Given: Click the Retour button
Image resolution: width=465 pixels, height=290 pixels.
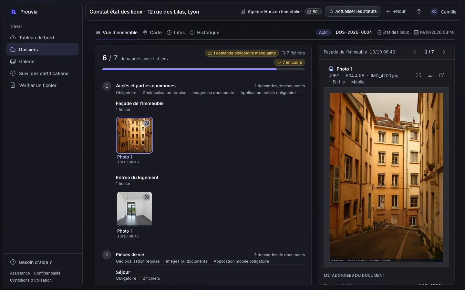Looking at the screenshot, I should tap(396, 12).
